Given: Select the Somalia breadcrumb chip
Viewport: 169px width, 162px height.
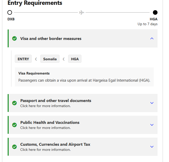Looking at the screenshot, I should click(50, 59).
